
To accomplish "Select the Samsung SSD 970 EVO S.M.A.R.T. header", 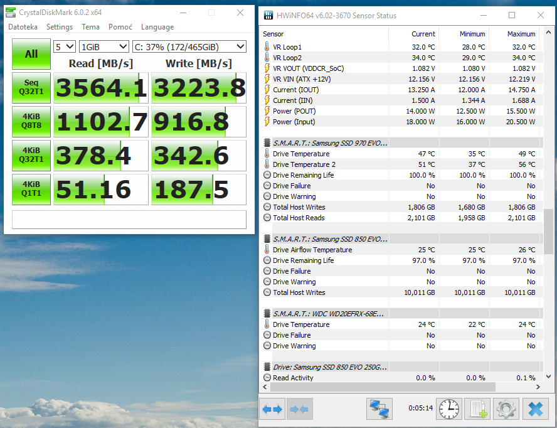I will coord(330,143).
